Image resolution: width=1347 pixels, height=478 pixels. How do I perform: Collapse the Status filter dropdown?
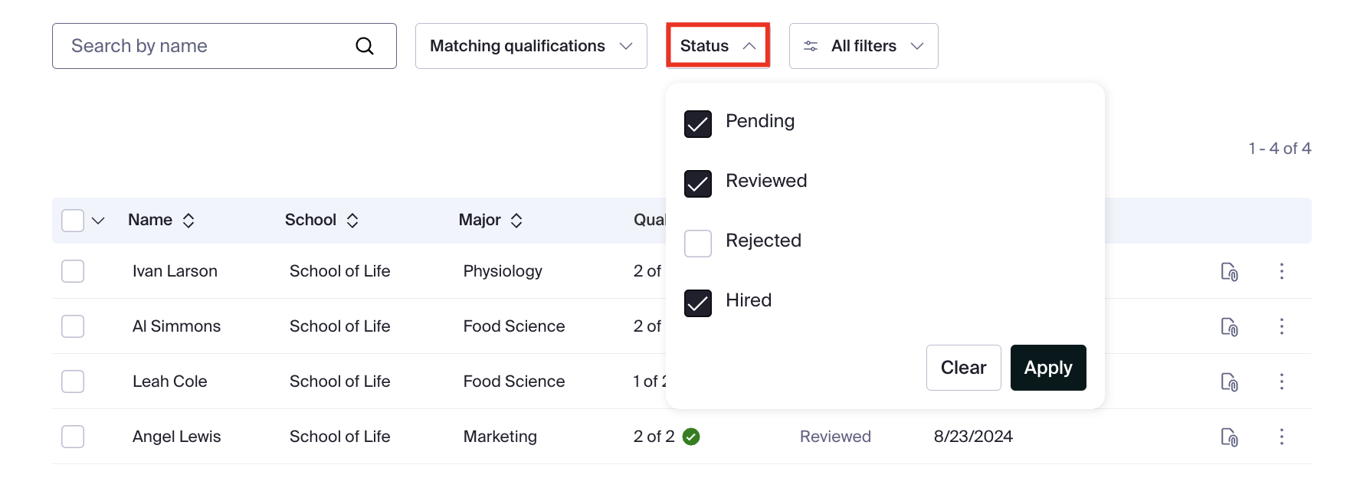click(x=718, y=46)
